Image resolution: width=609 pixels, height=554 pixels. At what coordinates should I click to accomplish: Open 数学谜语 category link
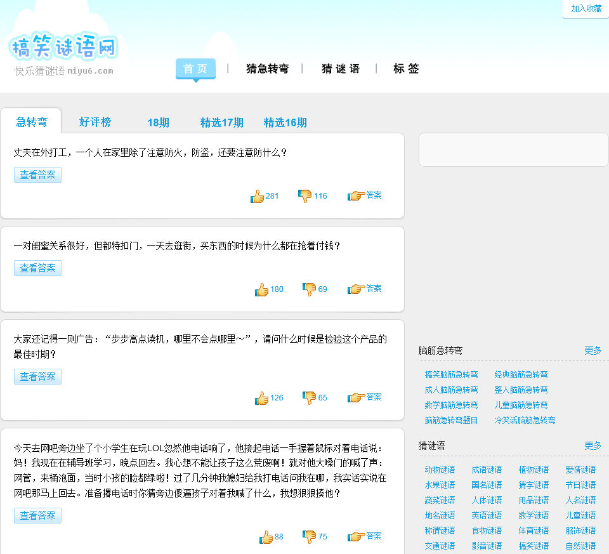click(x=534, y=515)
